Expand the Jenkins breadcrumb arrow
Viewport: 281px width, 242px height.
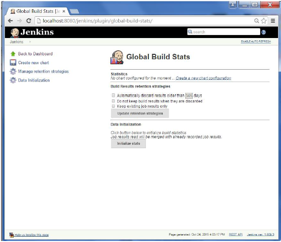tap(30, 41)
